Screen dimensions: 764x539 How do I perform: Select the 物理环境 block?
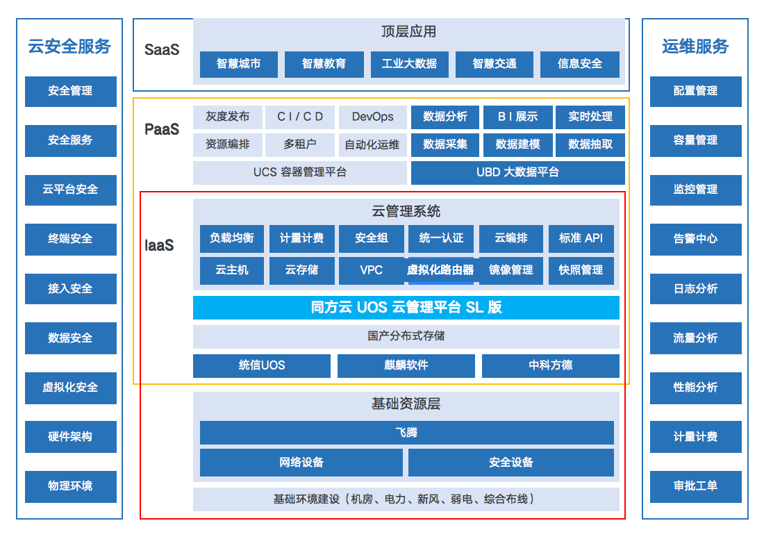(x=71, y=486)
